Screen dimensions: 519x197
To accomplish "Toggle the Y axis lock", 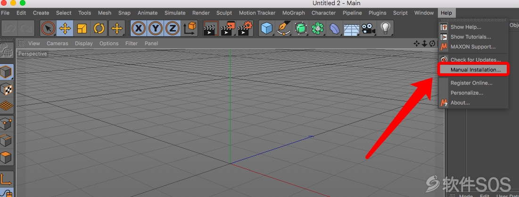I will click(x=155, y=28).
